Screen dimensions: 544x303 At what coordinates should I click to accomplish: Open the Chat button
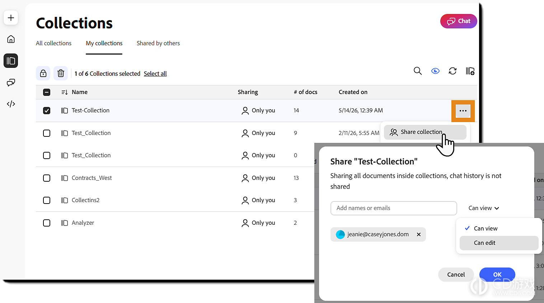click(459, 21)
